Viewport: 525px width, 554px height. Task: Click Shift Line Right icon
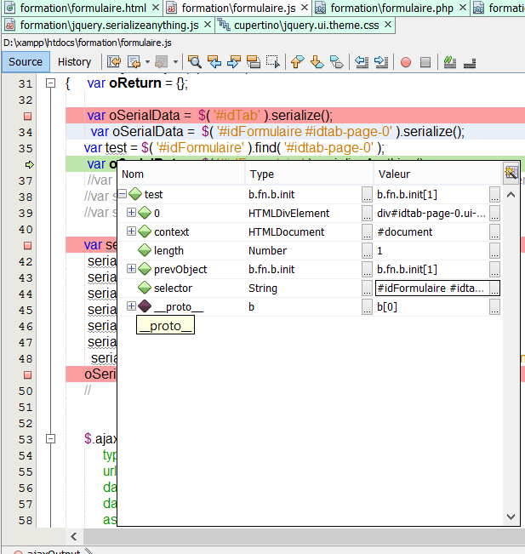pyautogui.click(x=381, y=62)
